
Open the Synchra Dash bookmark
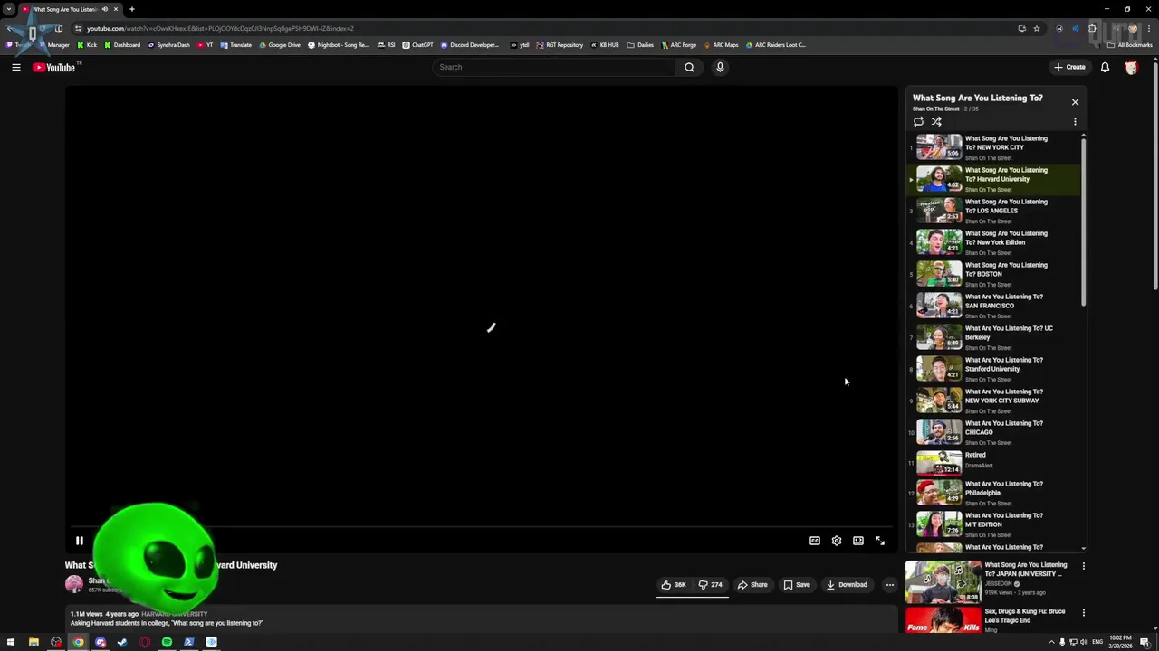tap(169, 45)
